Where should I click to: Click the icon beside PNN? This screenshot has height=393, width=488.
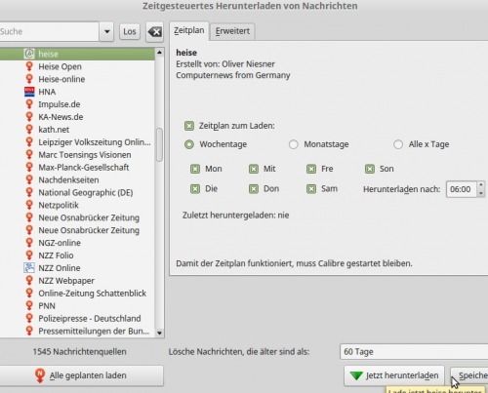[x=29, y=306]
